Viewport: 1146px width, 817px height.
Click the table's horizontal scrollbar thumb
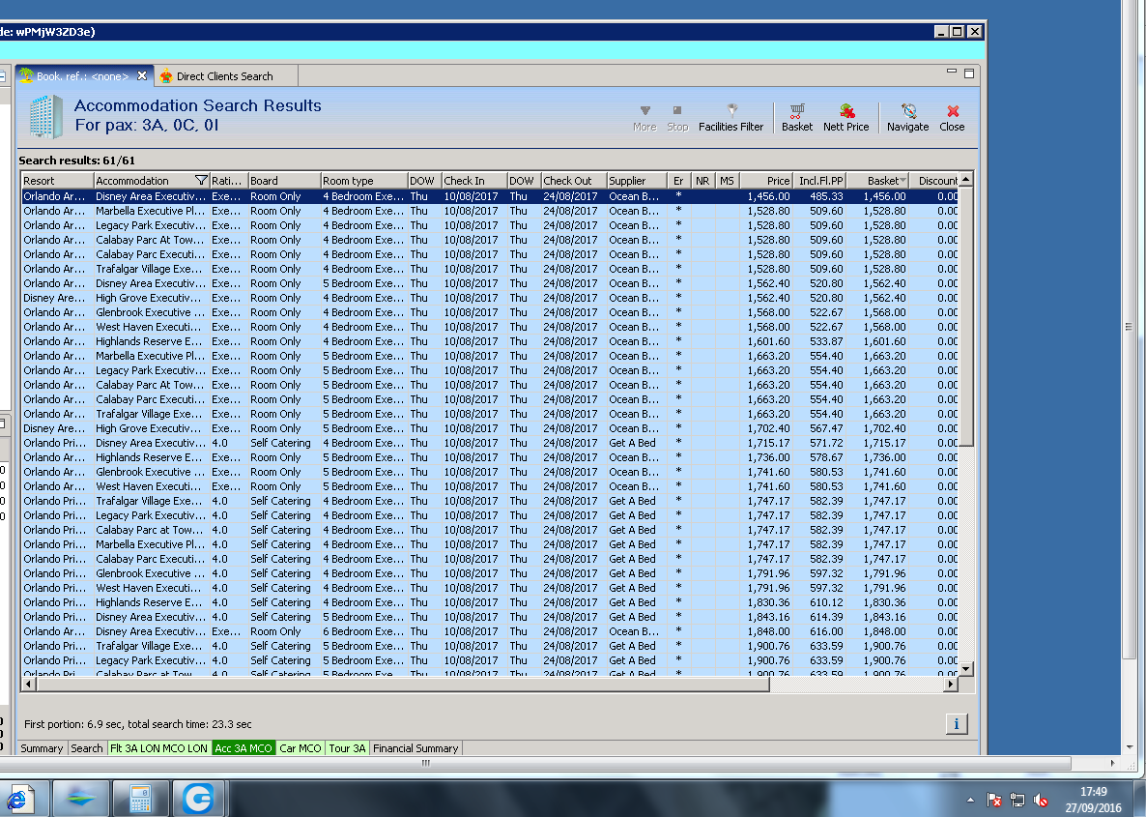click(x=403, y=685)
